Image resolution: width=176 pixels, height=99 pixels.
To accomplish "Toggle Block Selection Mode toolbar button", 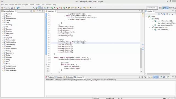I will pos(42,8).
